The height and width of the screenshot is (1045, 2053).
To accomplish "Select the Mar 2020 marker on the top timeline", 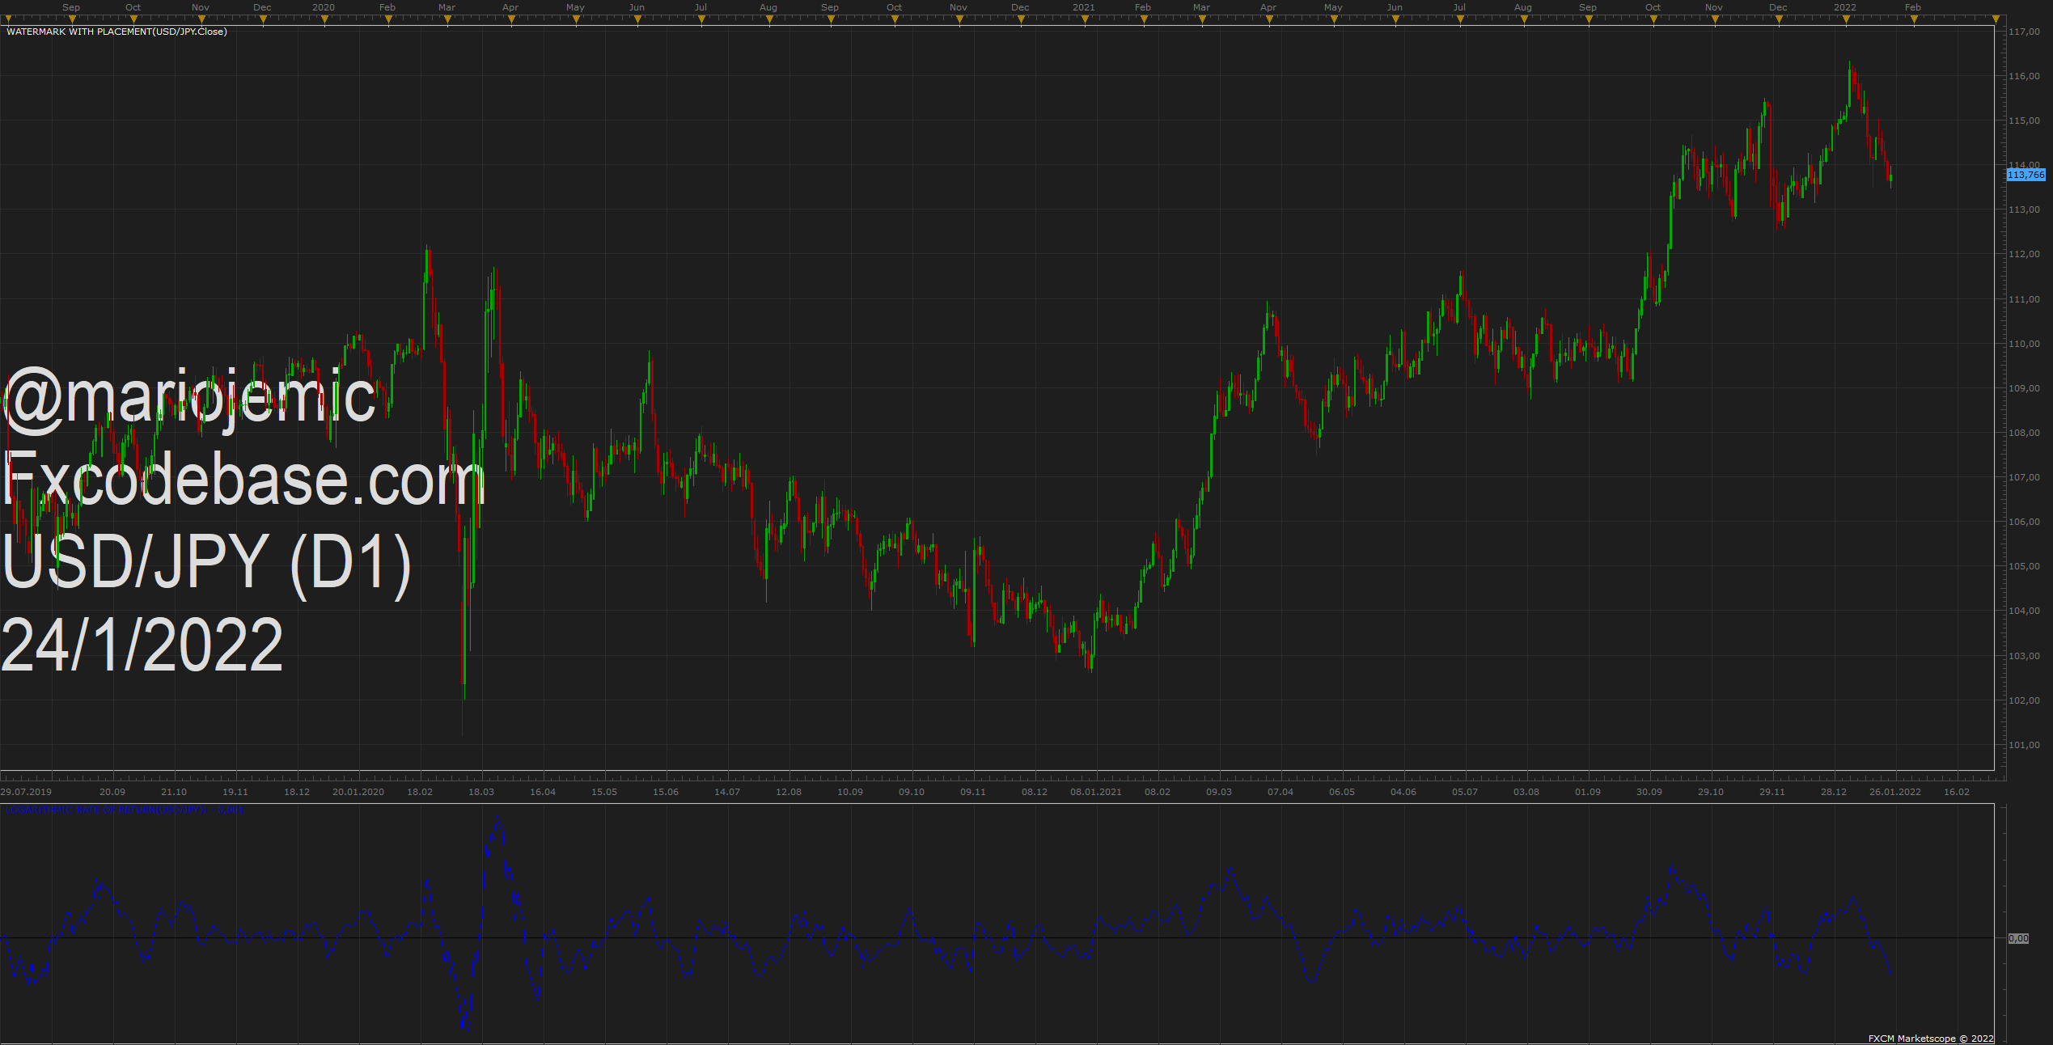I will point(447,20).
